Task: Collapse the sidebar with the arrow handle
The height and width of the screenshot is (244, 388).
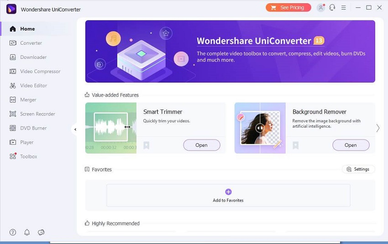Action: coord(75,129)
